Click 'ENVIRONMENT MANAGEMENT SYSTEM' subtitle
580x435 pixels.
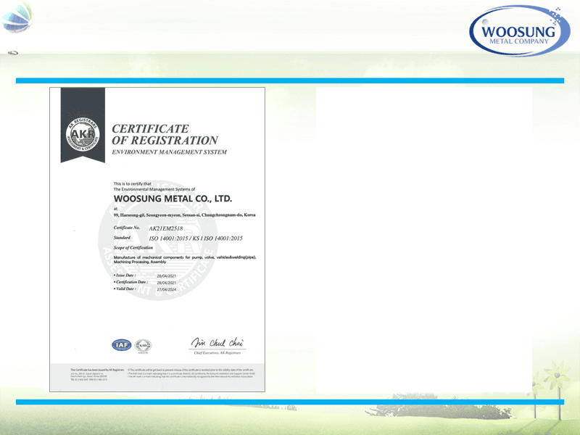(169, 152)
